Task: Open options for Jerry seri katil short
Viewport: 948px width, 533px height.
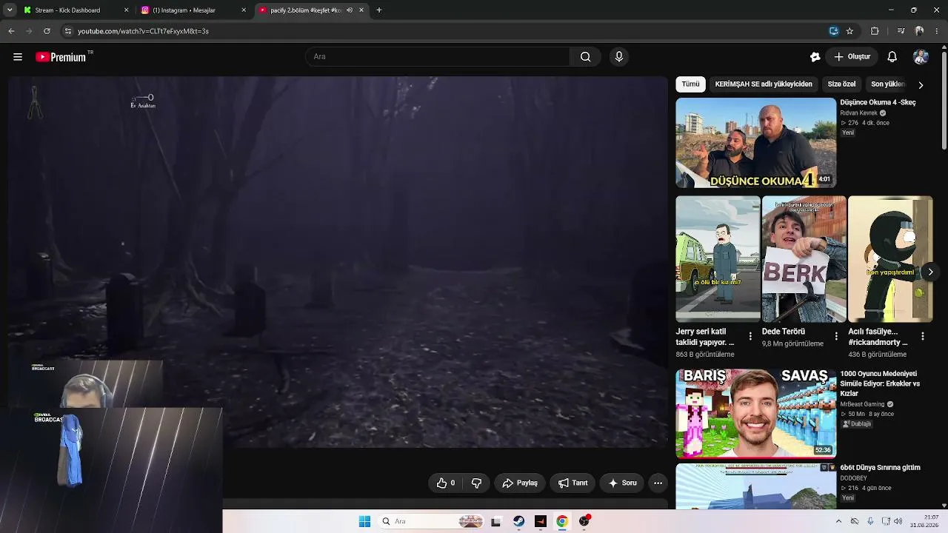Action: pos(750,337)
